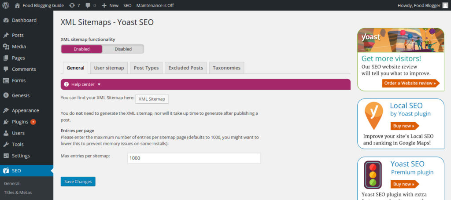Viewport: 451px width, 200px height.
Task: Click the Genesis G icon in sidebar
Action: pos(6,95)
